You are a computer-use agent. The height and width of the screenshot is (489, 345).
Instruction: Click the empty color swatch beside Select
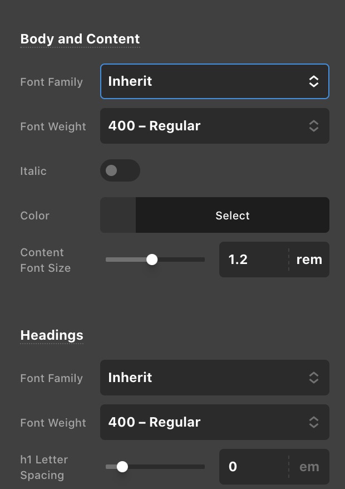[x=118, y=215]
